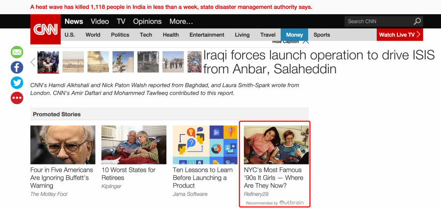Type in the Search CNN field

[377, 21]
